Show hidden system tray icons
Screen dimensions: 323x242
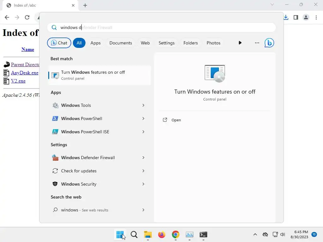(x=255, y=234)
